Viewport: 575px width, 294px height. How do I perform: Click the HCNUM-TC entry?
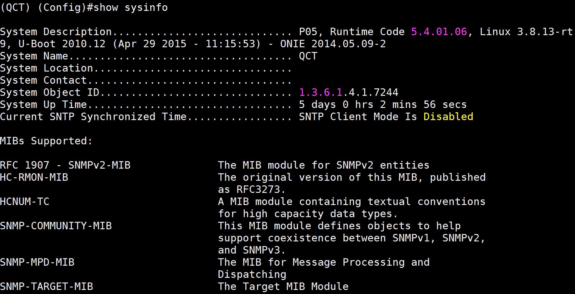25,202
